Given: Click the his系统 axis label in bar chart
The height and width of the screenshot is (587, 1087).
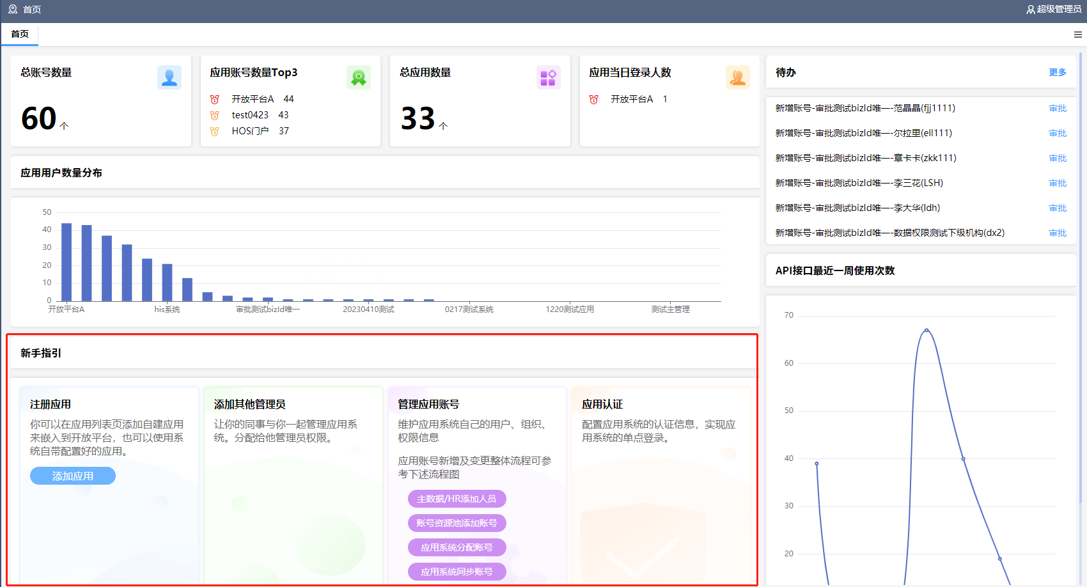Looking at the screenshot, I should tap(167, 309).
